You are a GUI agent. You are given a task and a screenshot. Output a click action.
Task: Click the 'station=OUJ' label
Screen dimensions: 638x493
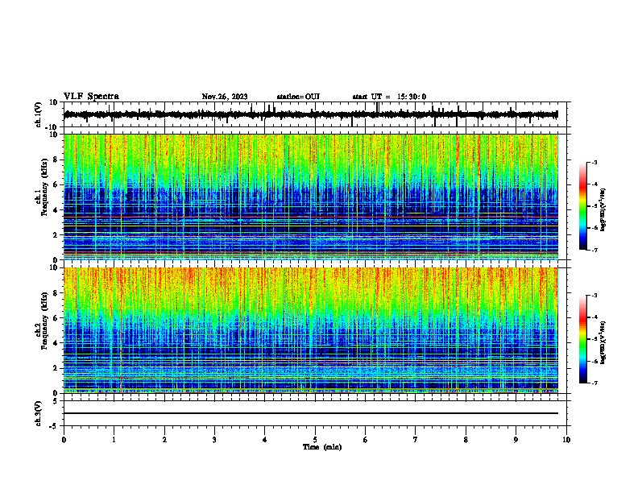(x=298, y=97)
